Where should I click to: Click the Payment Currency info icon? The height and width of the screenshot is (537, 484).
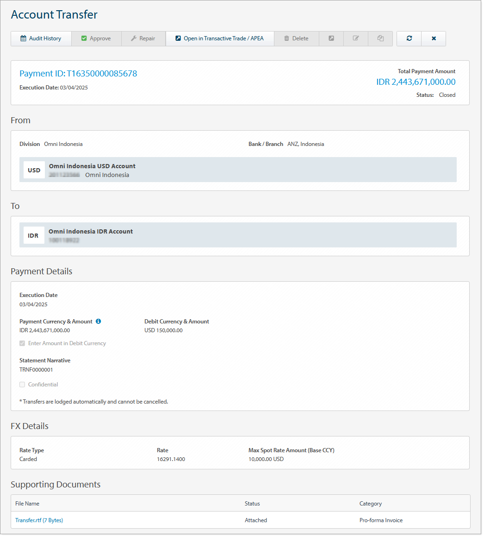98,321
